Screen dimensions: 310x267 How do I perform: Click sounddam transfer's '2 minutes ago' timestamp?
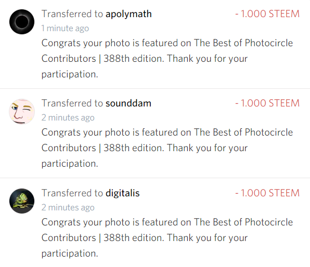(x=68, y=118)
